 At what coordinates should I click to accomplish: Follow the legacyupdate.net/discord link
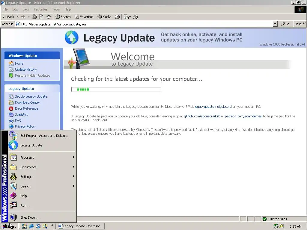(213, 107)
